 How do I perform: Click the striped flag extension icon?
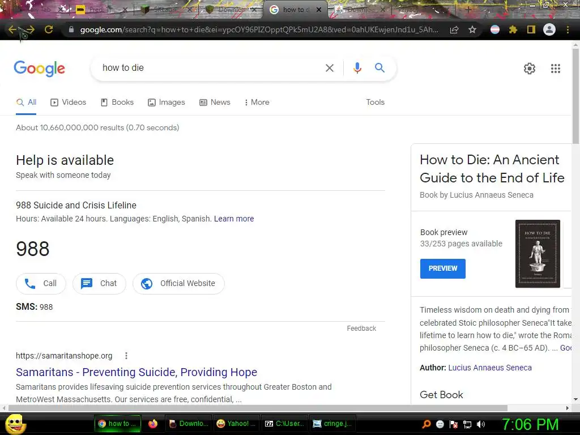495,29
